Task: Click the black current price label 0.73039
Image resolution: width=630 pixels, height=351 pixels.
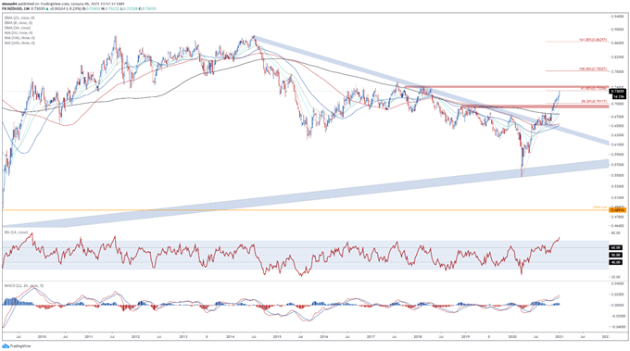Action: pos(618,92)
